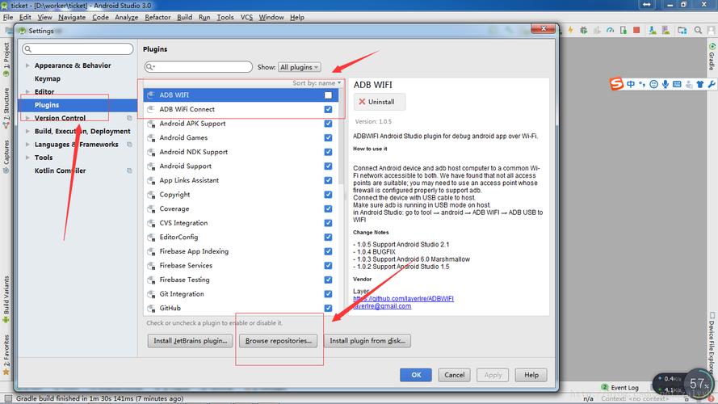Open the Sogou soft keyboard icon
Viewport: 718px width, 404px height.
point(677,84)
